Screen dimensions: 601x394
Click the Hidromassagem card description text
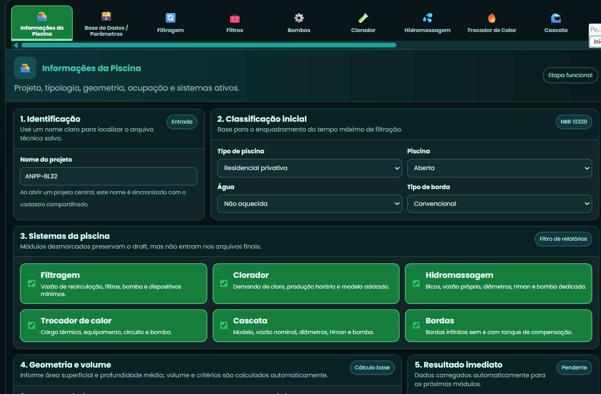(506, 287)
